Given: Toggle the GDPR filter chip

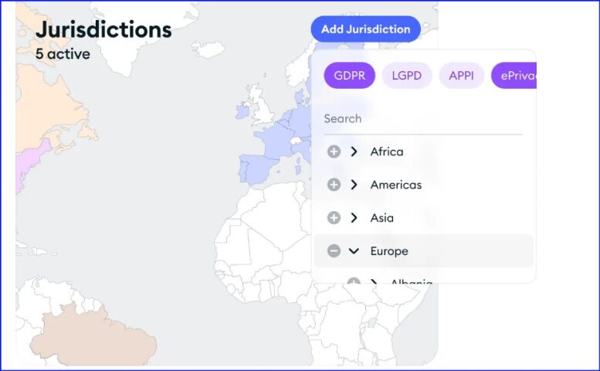Looking at the screenshot, I should 349,76.
